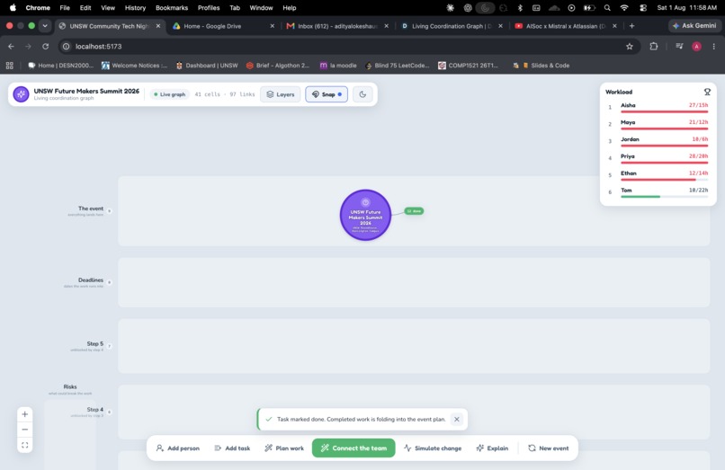
Task: Click Ask Gemini button
Action: 694,26
